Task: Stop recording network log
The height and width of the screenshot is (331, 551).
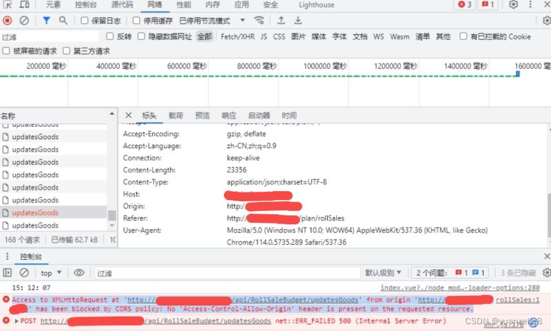Action: tap(7, 21)
